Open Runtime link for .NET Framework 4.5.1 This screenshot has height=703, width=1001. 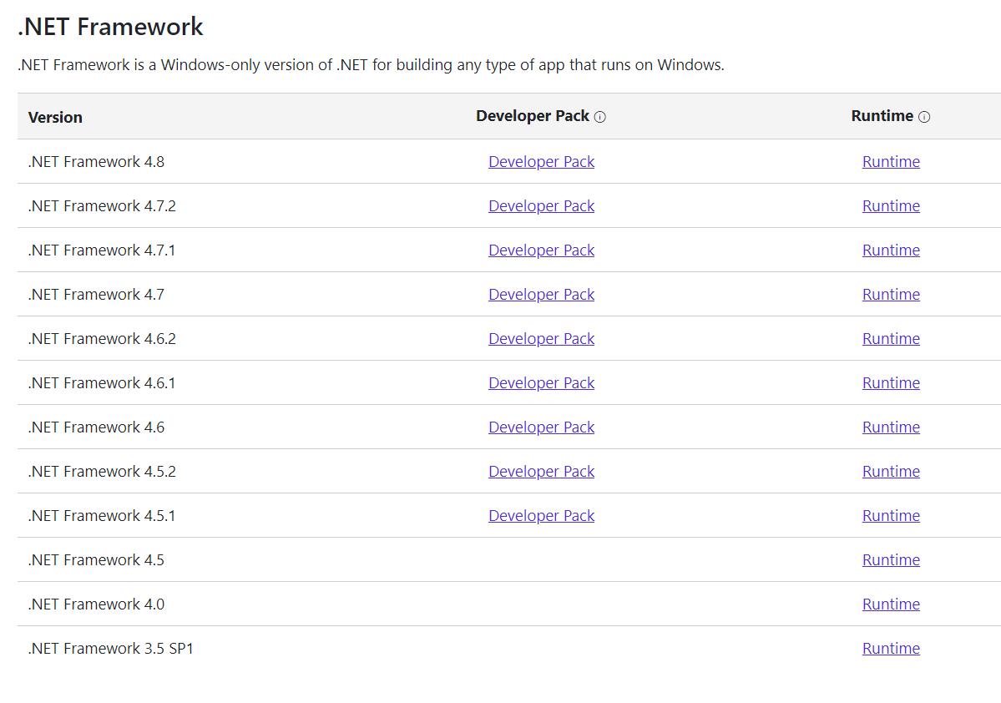891,516
